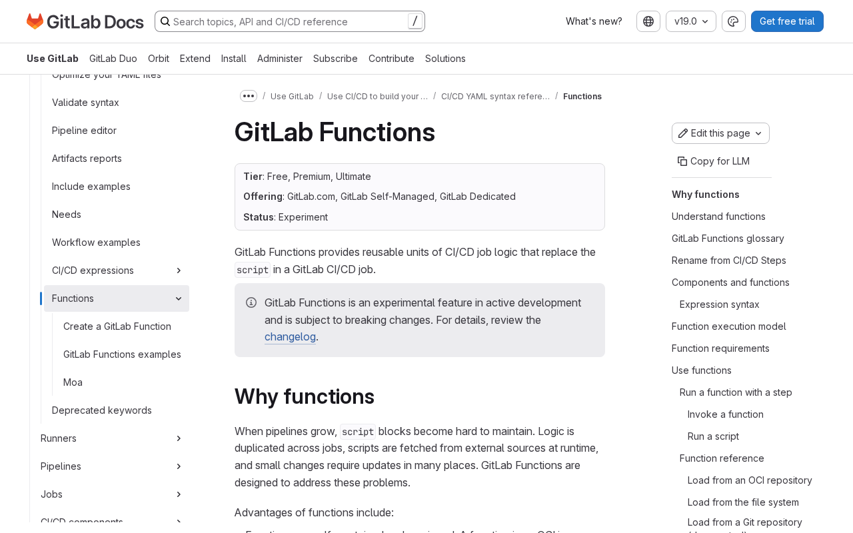The image size is (853, 533).
Task: Jump to Load from an OCI repository
Action: pyautogui.click(x=750, y=480)
